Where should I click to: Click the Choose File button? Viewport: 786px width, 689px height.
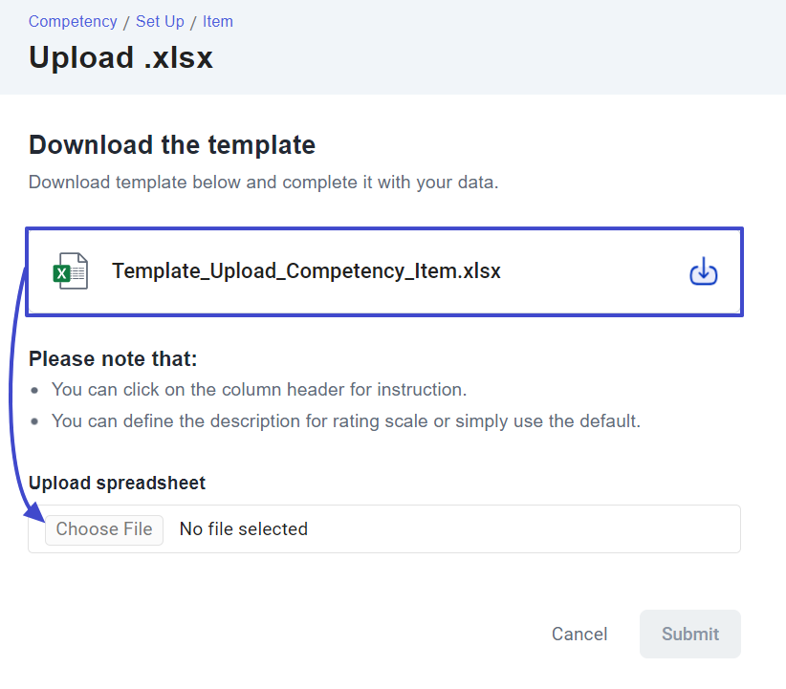coord(104,528)
